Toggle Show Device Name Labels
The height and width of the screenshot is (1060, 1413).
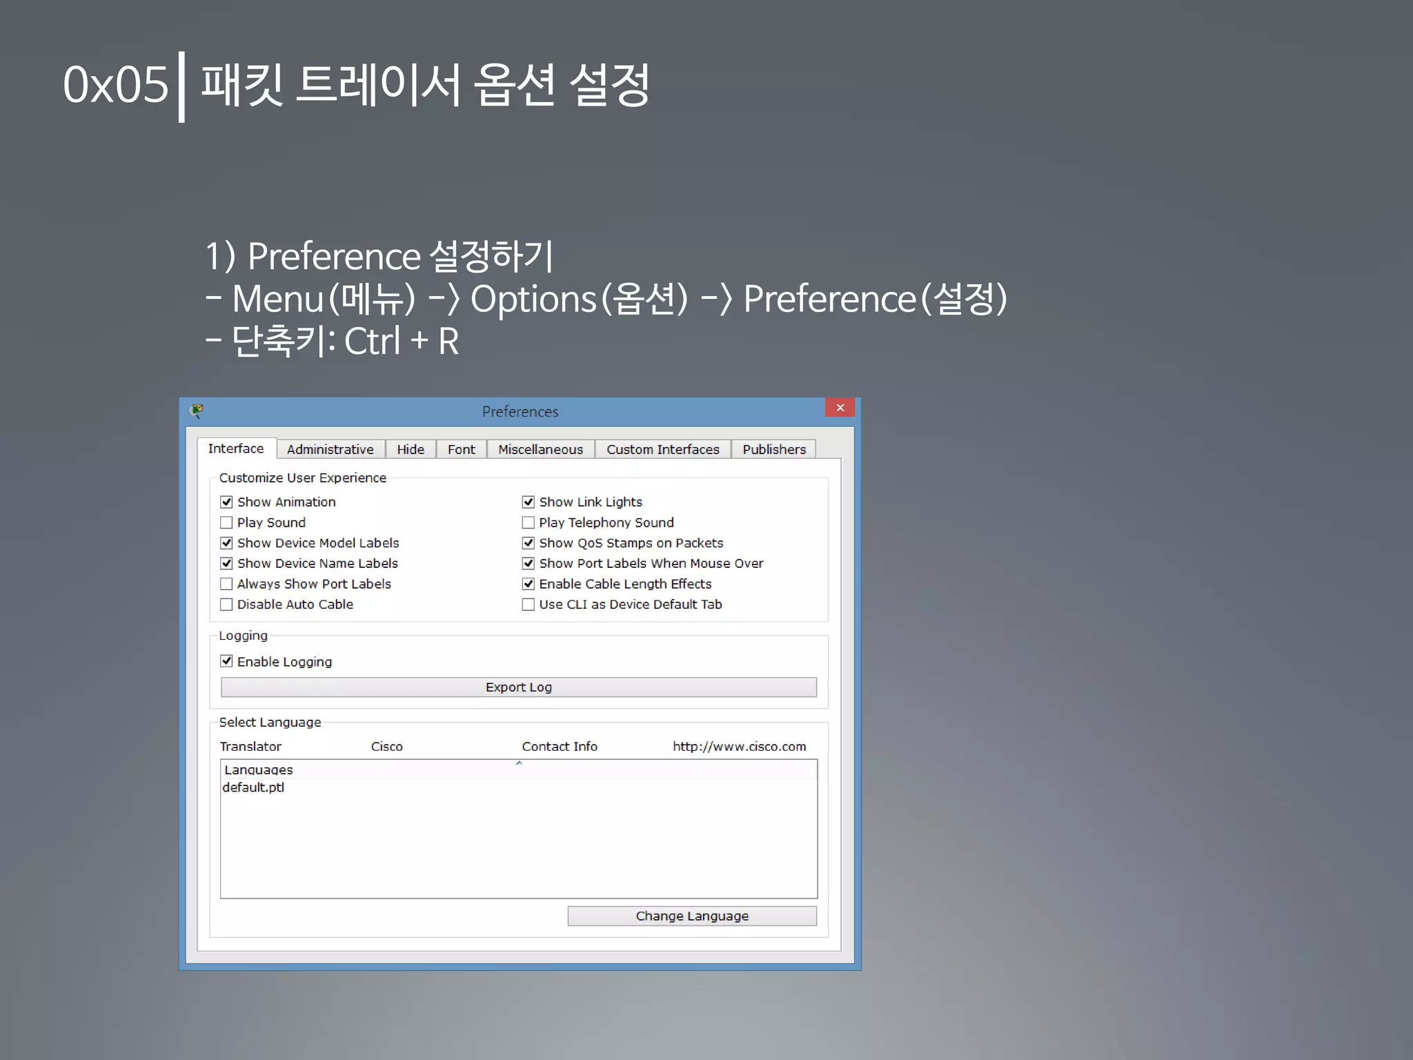point(226,563)
